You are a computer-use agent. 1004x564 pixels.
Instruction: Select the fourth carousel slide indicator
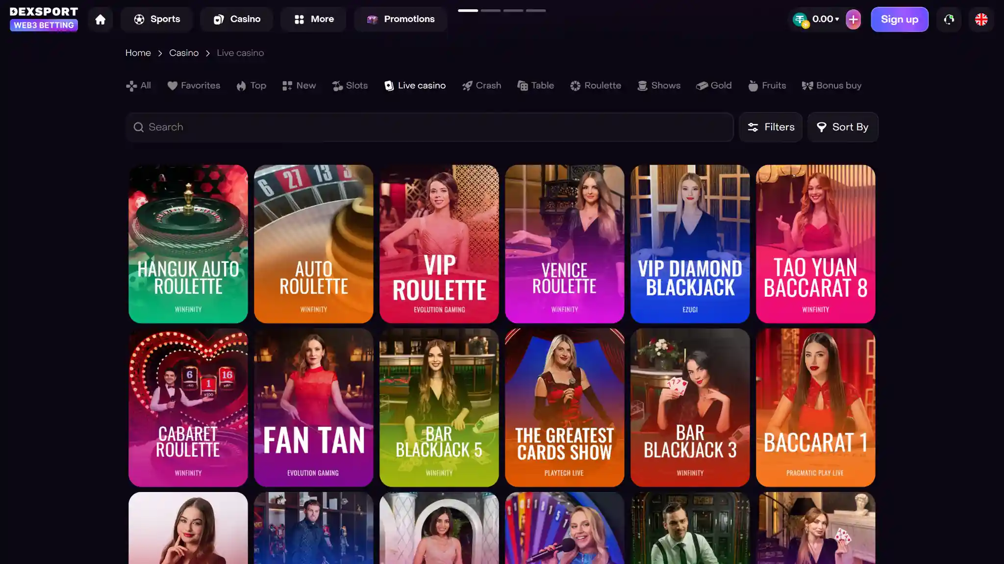point(536,10)
